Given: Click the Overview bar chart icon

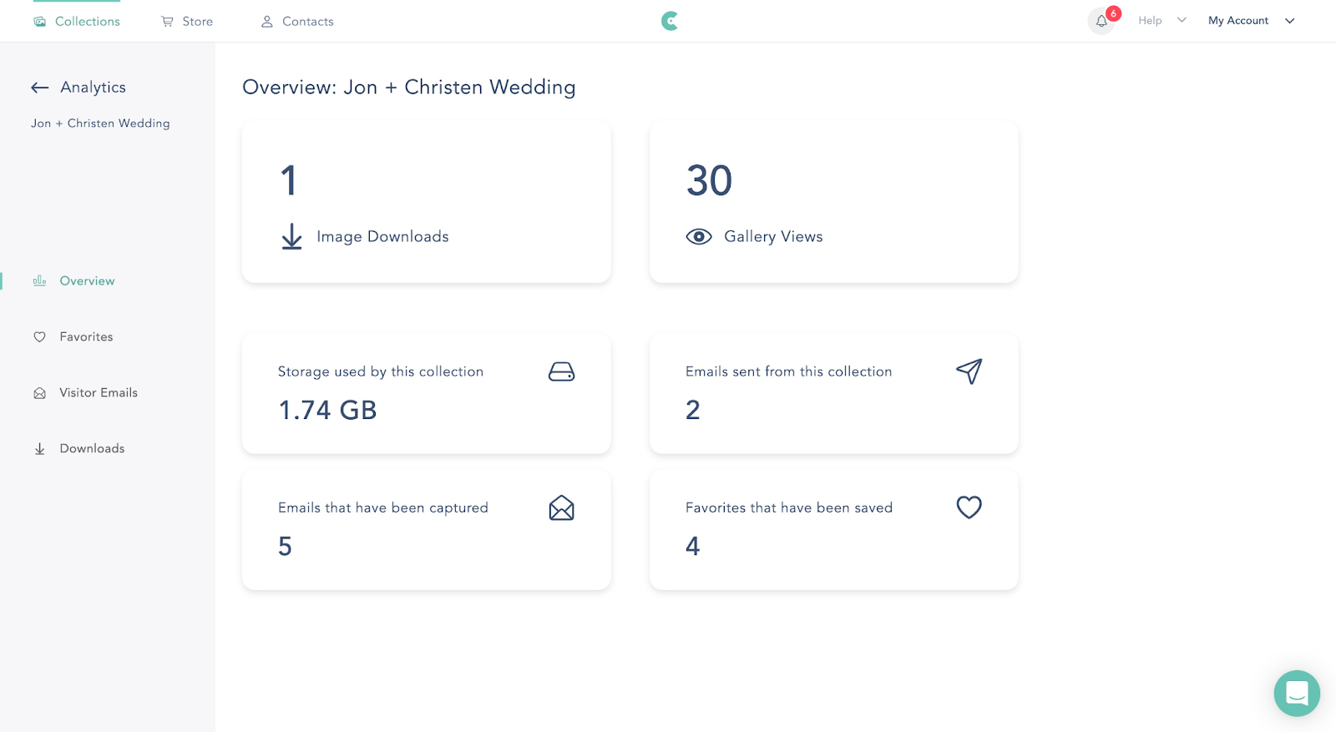Looking at the screenshot, I should (39, 281).
